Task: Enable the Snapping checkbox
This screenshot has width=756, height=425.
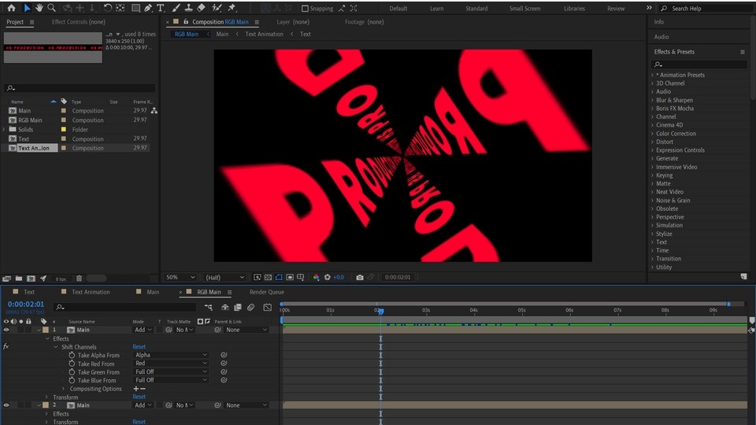Action: point(306,9)
